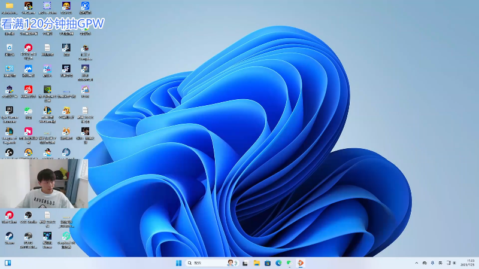Expand the hidden system tray icons
Image resolution: width=479 pixels, height=269 pixels.
pyautogui.click(x=416, y=263)
